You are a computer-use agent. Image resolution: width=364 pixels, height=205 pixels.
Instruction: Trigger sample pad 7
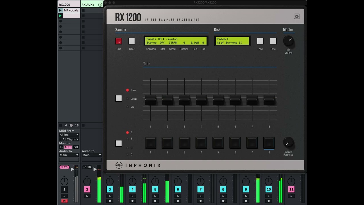point(252,143)
